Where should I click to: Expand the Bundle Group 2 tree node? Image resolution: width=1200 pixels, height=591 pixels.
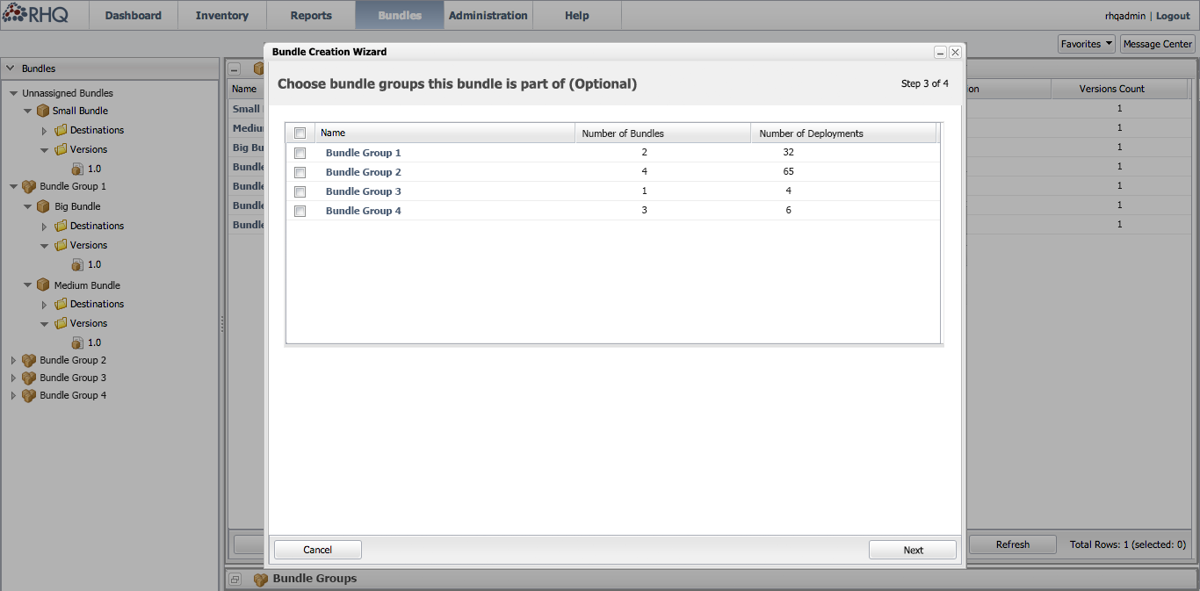(13, 361)
